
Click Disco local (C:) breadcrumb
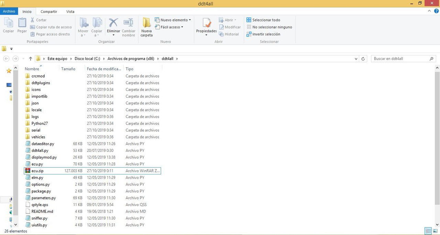click(87, 59)
